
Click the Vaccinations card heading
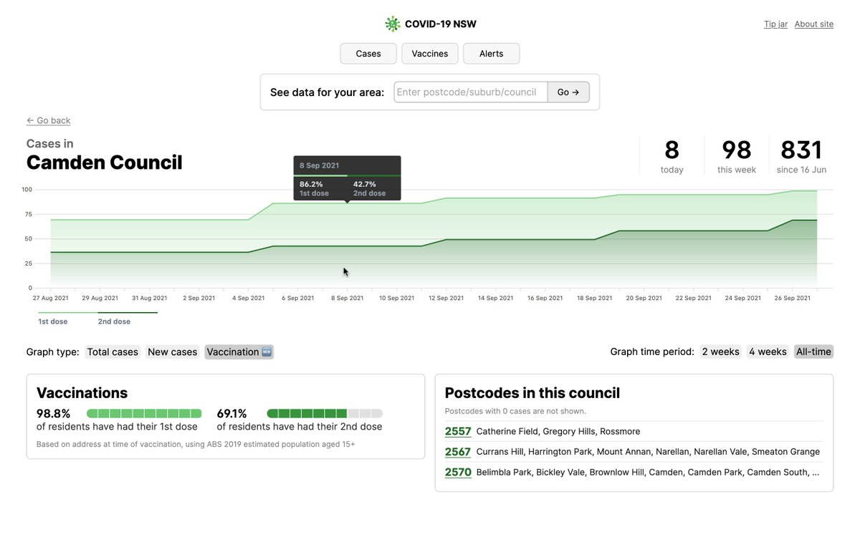click(82, 392)
